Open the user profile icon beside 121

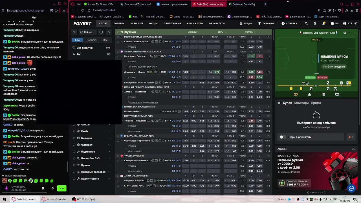[344, 24]
